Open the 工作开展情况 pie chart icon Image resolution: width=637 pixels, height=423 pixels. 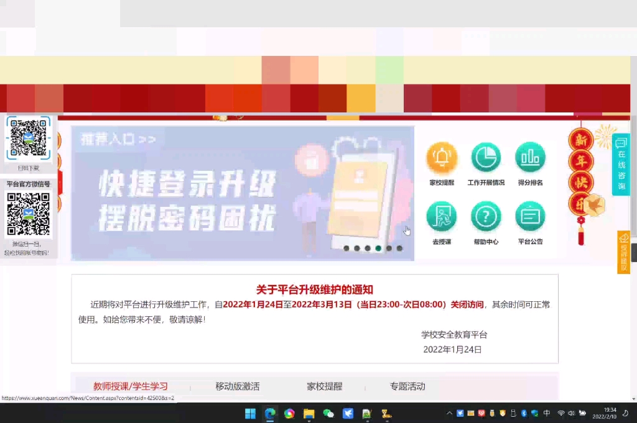point(486,158)
